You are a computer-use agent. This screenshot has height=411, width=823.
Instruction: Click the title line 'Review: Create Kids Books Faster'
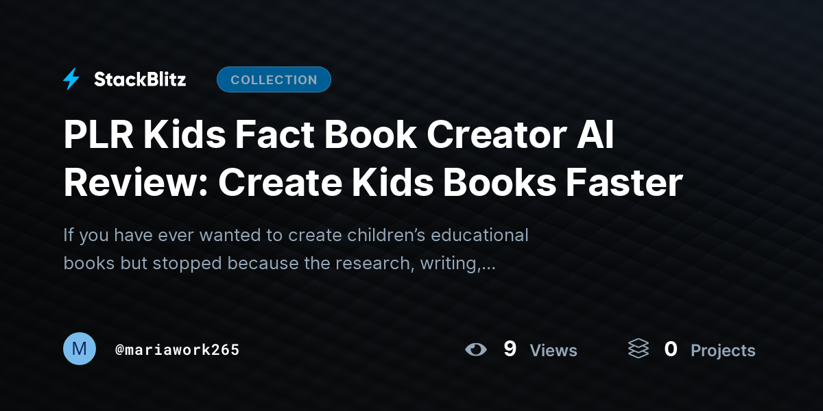tap(373, 182)
